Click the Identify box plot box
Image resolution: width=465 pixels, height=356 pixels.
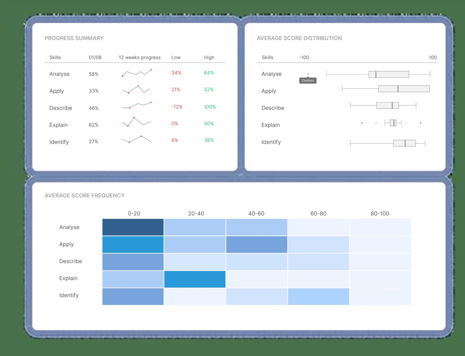point(404,143)
